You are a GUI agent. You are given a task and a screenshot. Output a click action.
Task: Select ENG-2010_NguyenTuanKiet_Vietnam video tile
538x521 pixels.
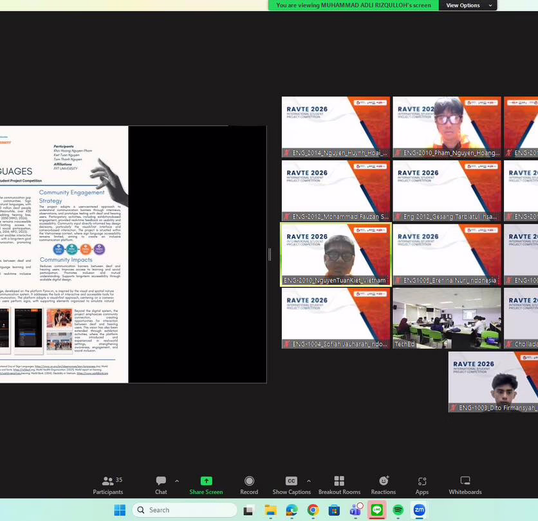(335, 254)
